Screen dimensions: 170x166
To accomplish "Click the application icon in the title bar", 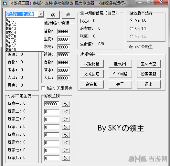I will [5, 3].
